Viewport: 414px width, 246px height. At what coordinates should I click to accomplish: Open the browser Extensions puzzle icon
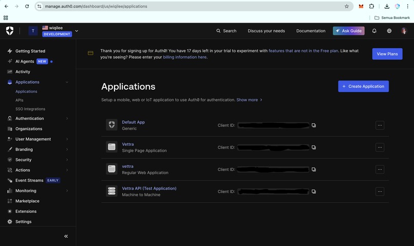click(371, 6)
